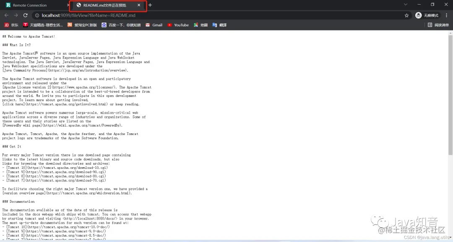Open the Taobao PC bookmark
Screen dimensions: 453x242
tap(82, 25)
